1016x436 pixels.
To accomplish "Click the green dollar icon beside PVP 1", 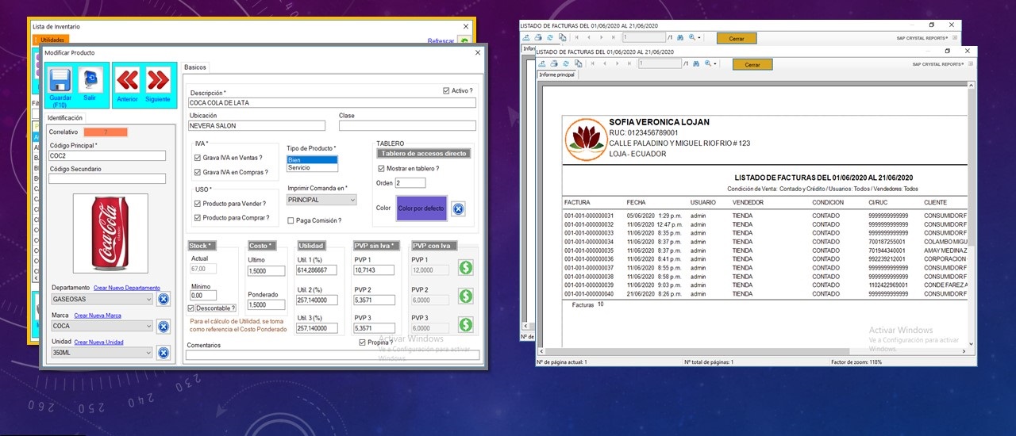I will pyautogui.click(x=466, y=268).
